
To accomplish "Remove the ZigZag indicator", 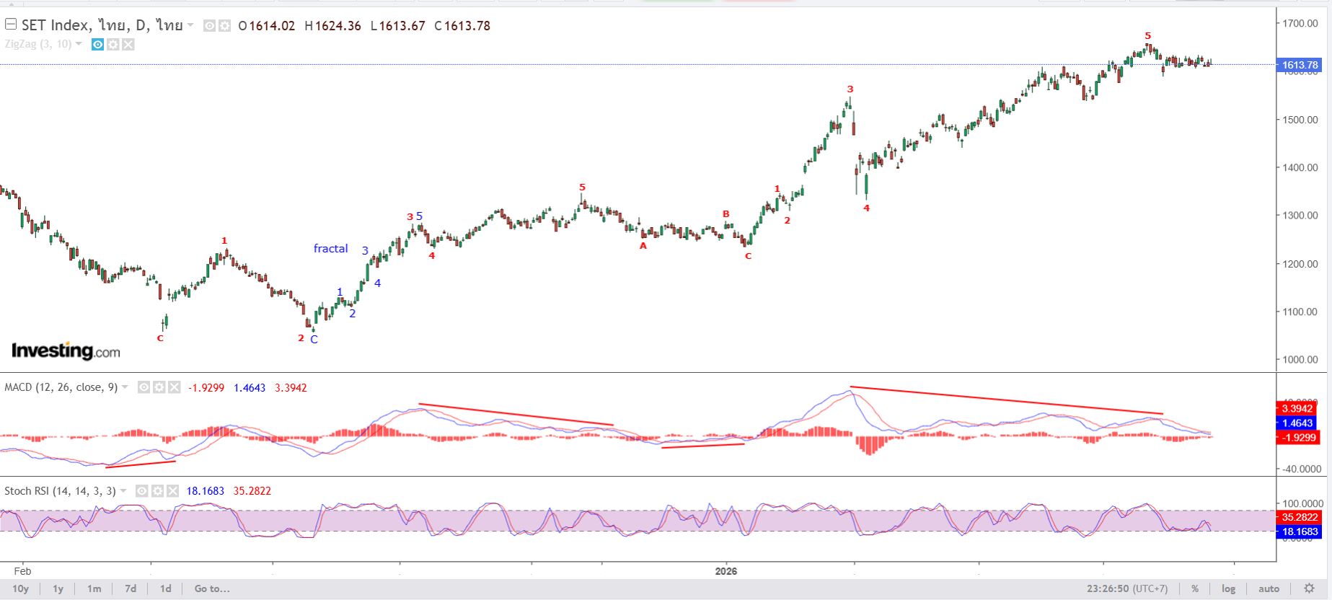I will (128, 45).
